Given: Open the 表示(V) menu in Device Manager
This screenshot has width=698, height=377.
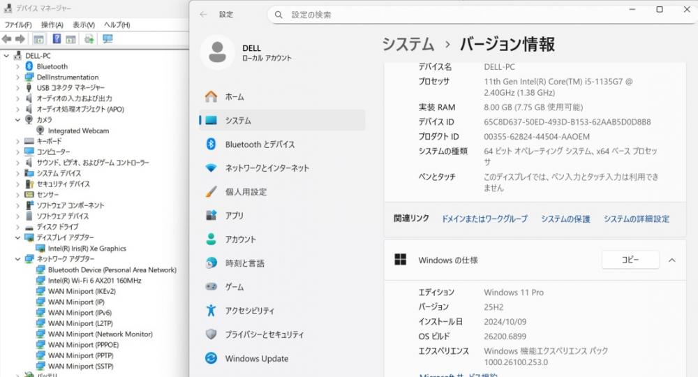Looking at the screenshot, I should [x=84, y=25].
